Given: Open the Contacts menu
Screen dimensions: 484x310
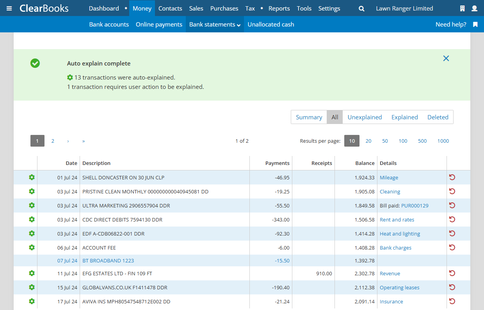Looking at the screenshot, I should pyautogui.click(x=170, y=8).
